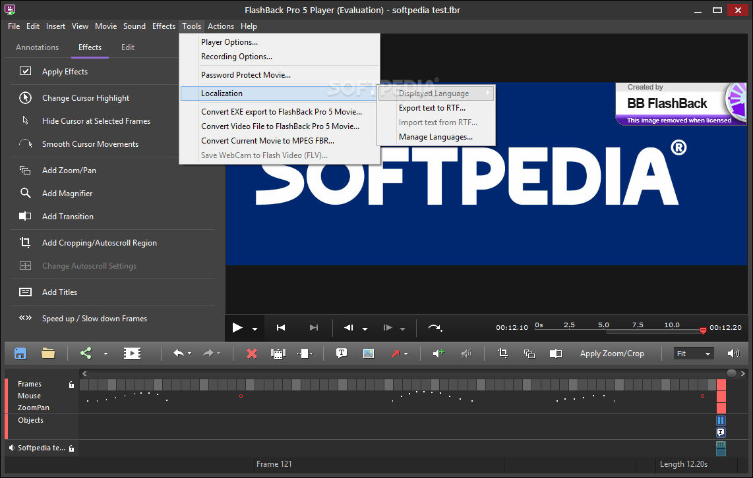Insert a text box annotation icon

342,354
